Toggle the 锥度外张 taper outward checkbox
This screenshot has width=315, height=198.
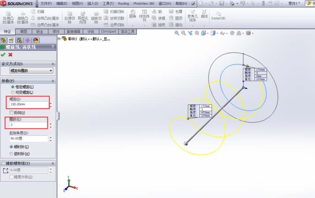tap(12, 177)
